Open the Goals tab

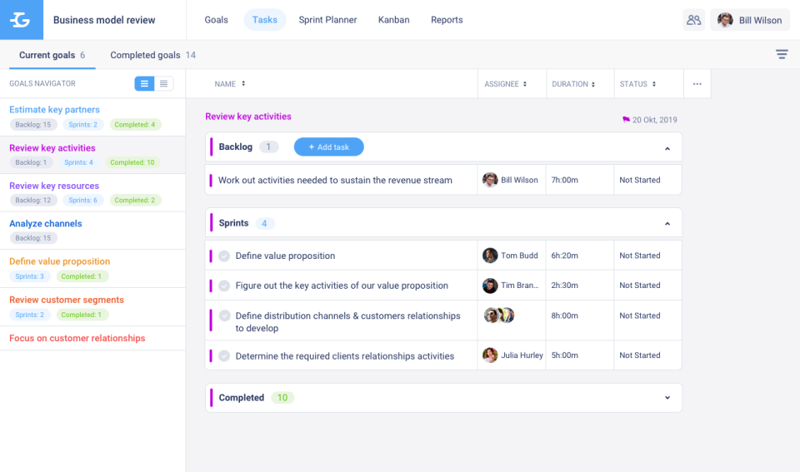(217, 20)
